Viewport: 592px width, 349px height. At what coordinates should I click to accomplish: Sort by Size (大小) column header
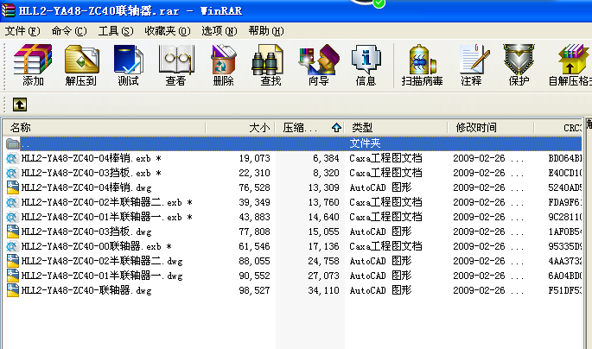click(x=240, y=128)
